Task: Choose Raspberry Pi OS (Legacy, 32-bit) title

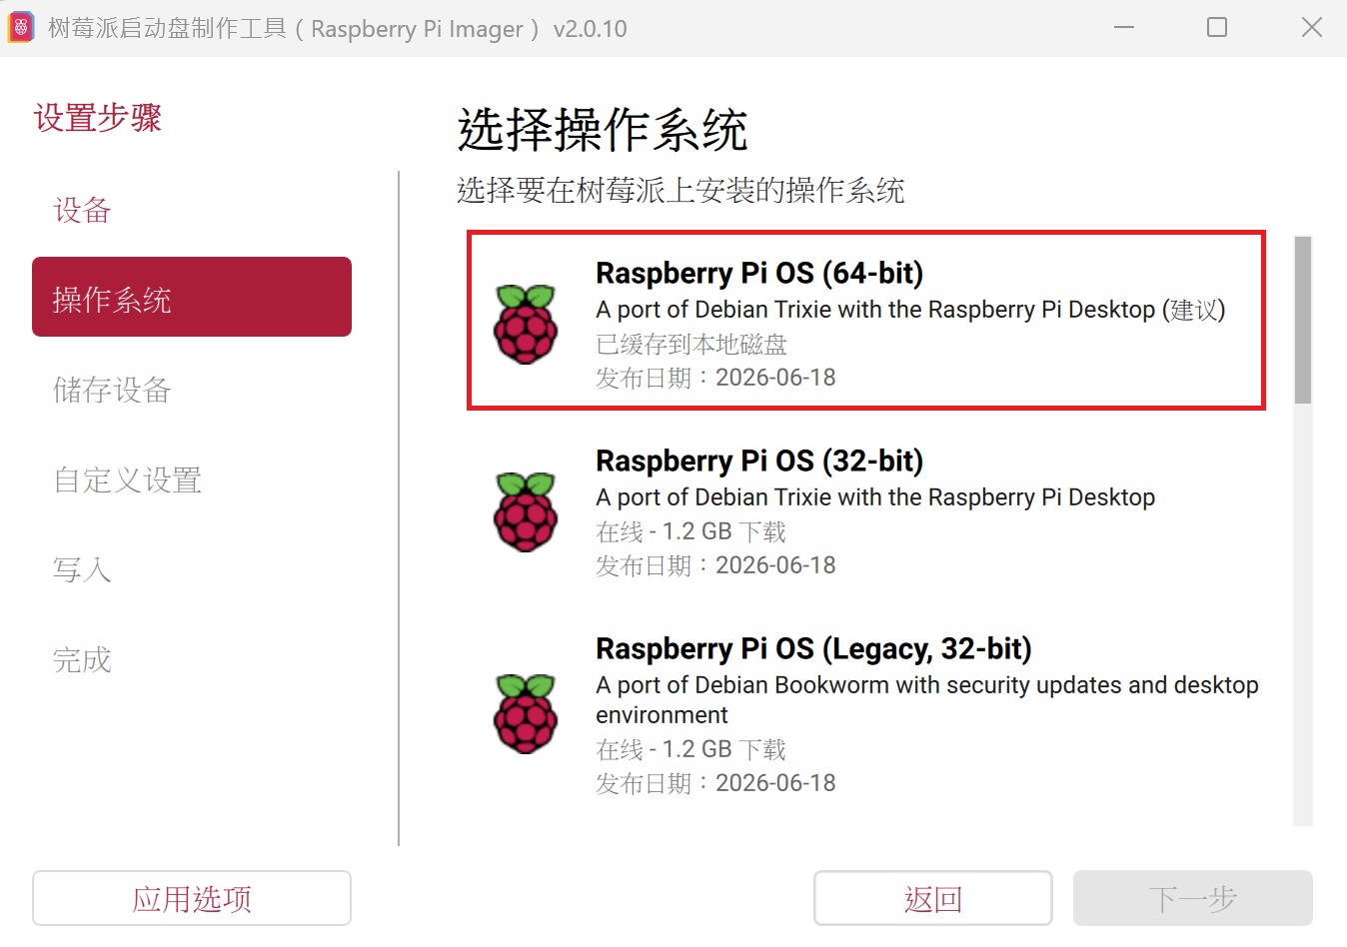Action: [x=813, y=648]
